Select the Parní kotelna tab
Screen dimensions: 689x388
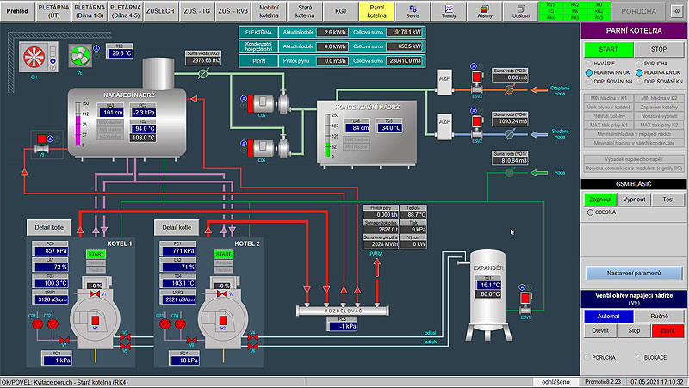(x=376, y=11)
